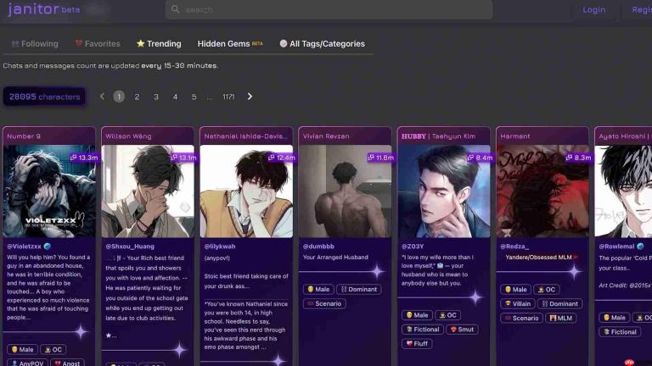Screen dimensions: 652x366
Task: Open the Hidden Gems tab
Action: [x=230, y=43]
